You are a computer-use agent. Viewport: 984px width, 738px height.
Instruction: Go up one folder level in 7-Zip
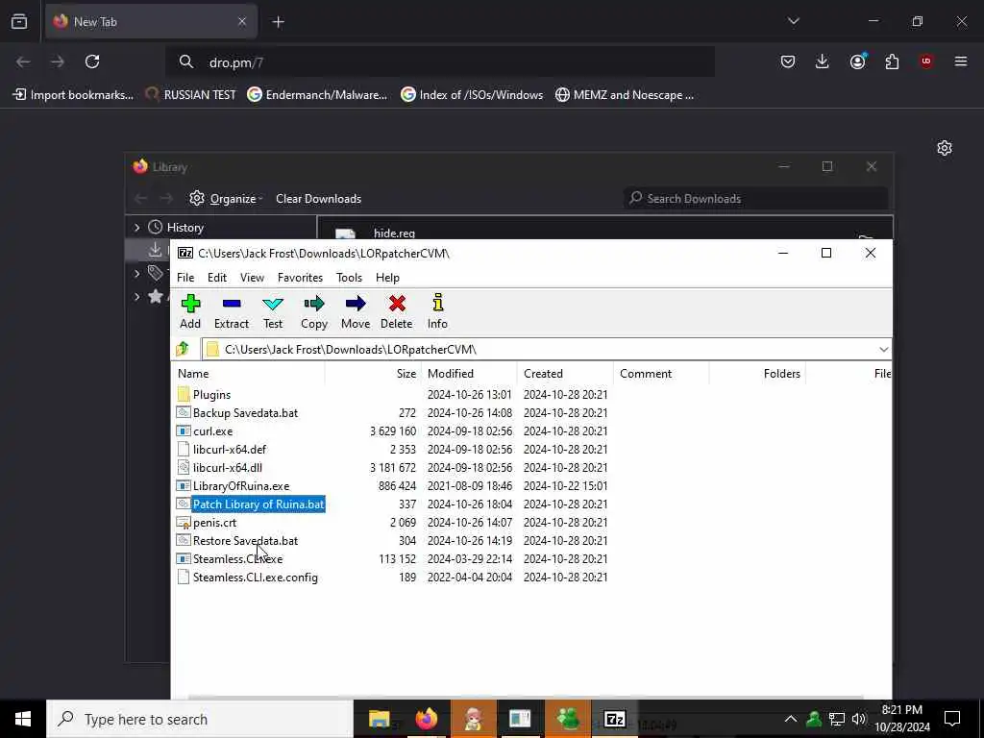click(x=183, y=349)
